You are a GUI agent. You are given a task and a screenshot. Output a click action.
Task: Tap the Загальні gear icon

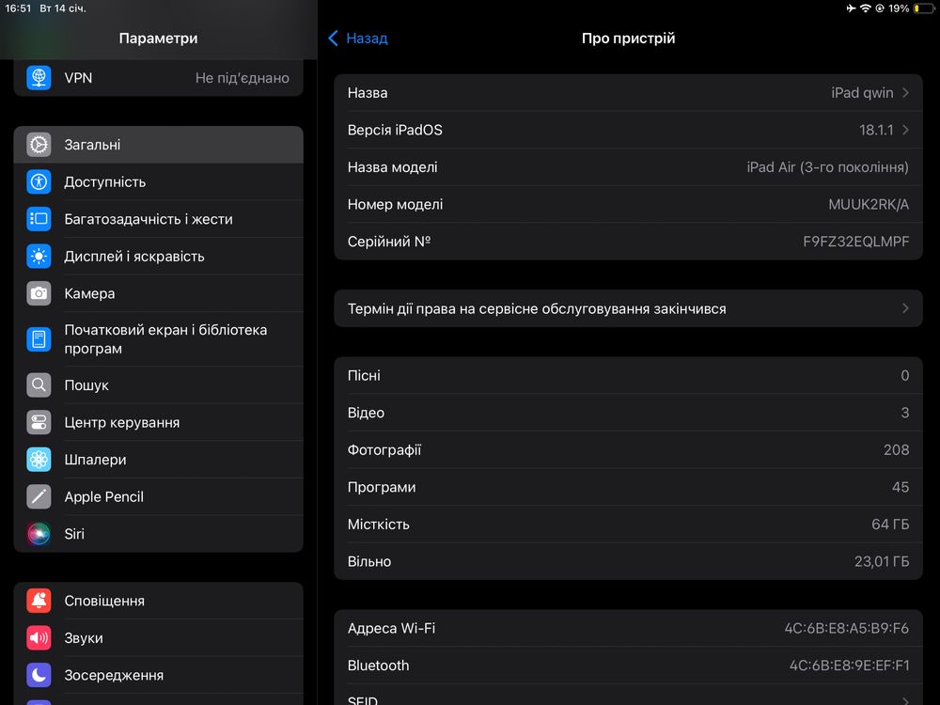coord(39,145)
